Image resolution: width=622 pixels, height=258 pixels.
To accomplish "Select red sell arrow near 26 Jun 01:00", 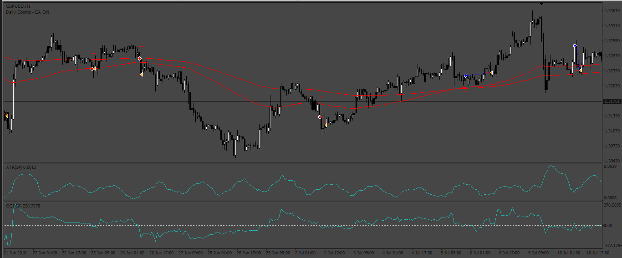I will click(140, 59).
